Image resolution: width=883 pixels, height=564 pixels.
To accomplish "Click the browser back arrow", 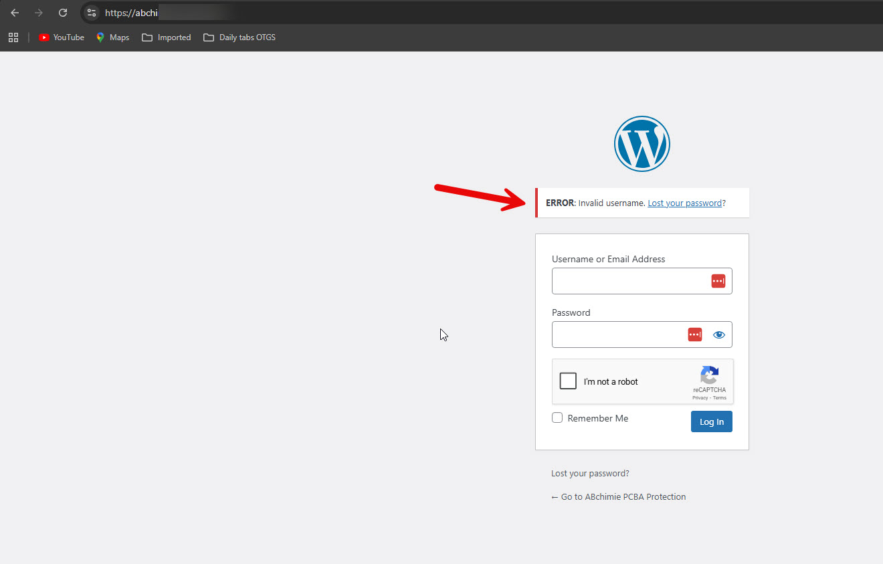I will click(x=15, y=13).
